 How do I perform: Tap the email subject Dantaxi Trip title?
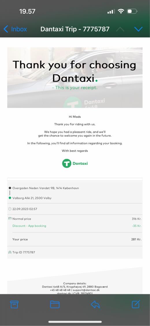(x=75, y=29)
